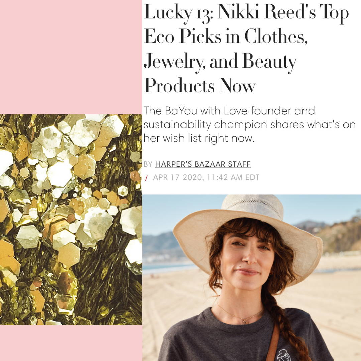Click "Products Now" in the headline
Screen dimensions: 361x361
pyautogui.click(x=200, y=86)
